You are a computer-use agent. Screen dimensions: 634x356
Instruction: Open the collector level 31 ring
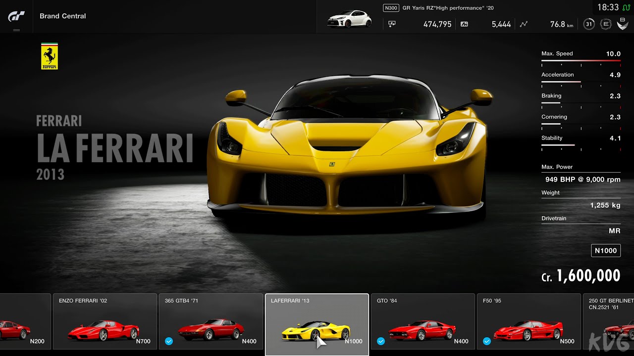(589, 24)
